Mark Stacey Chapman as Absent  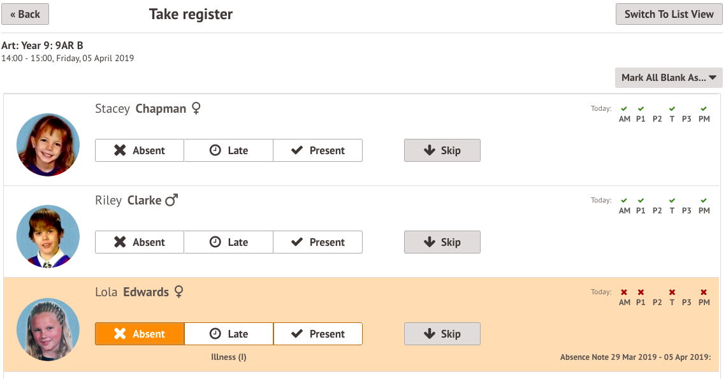140,150
